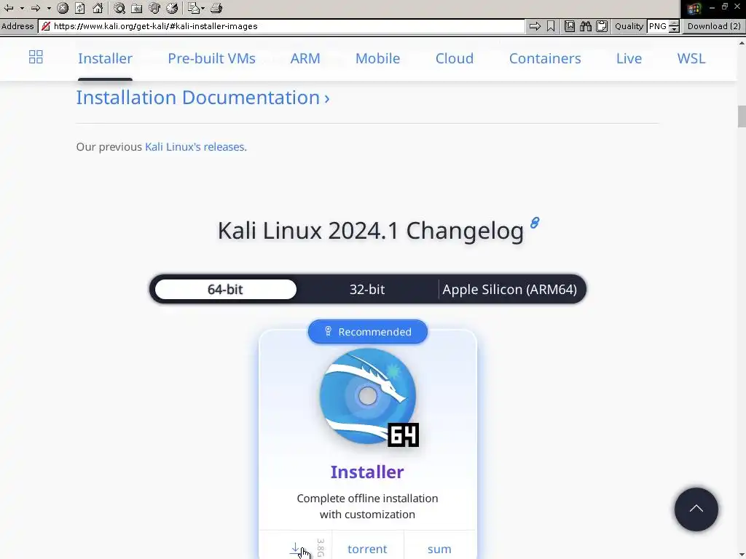Switch to the Cloud tab
746x559 pixels.
tap(455, 58)
